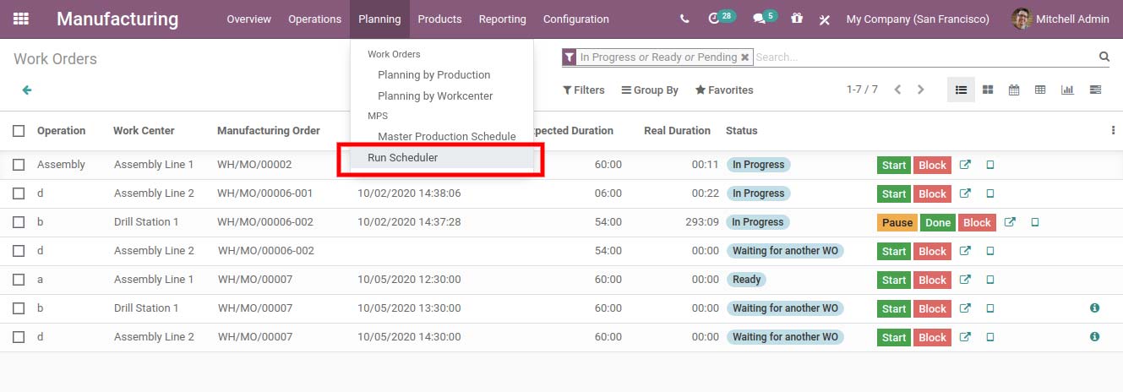Open the apps grid menu icon
1123x392 pixels.
point(21,19)
